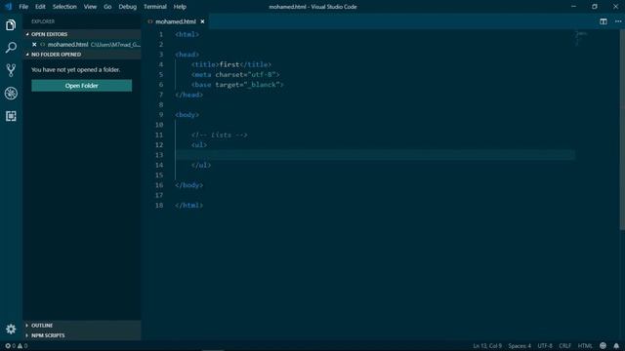Click the UTF-8 encoding selector
625x351 pixels.
click(x=545, y=346)
